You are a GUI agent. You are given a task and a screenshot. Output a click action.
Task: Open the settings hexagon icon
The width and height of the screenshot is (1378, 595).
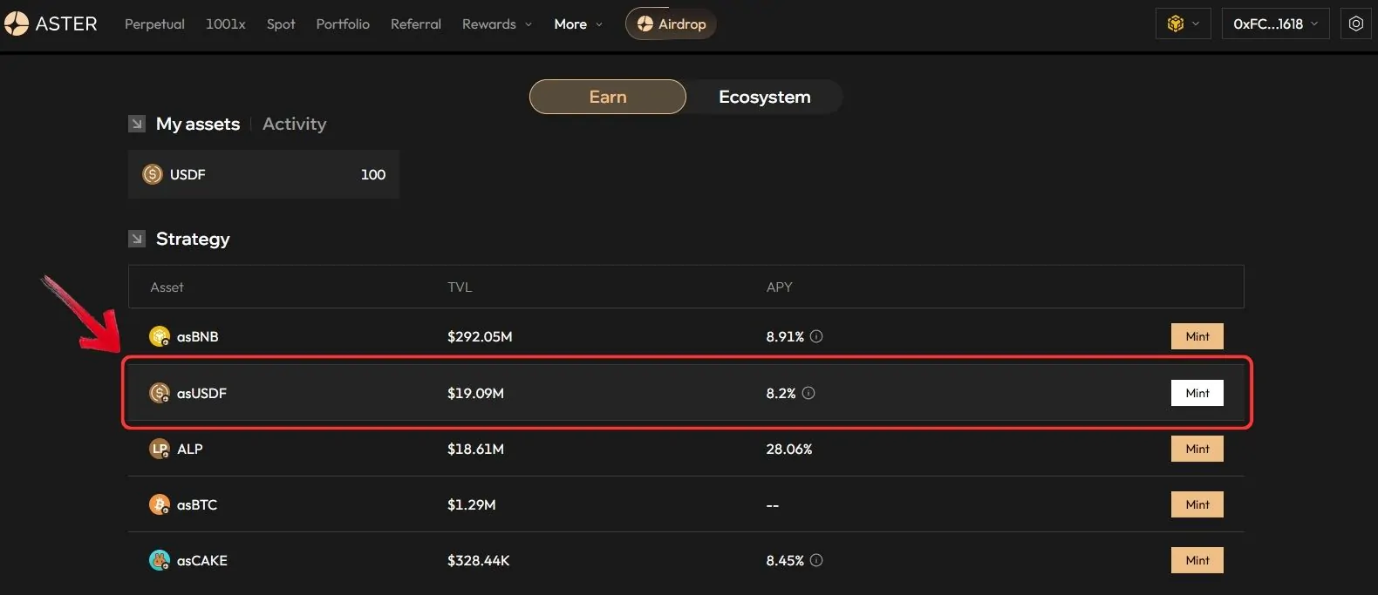[x=1356, y=24]
